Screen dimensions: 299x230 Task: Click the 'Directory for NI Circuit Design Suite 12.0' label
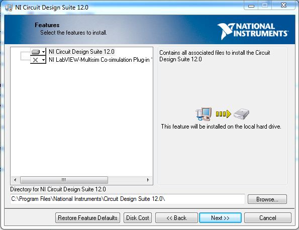[58, 189]
